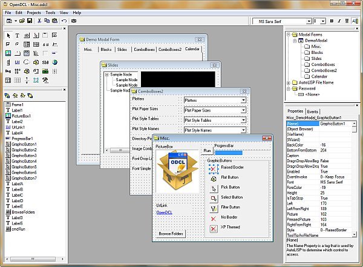
Task: Select the Blocks tab in Demo Modal Form
Action: point(106,50)
